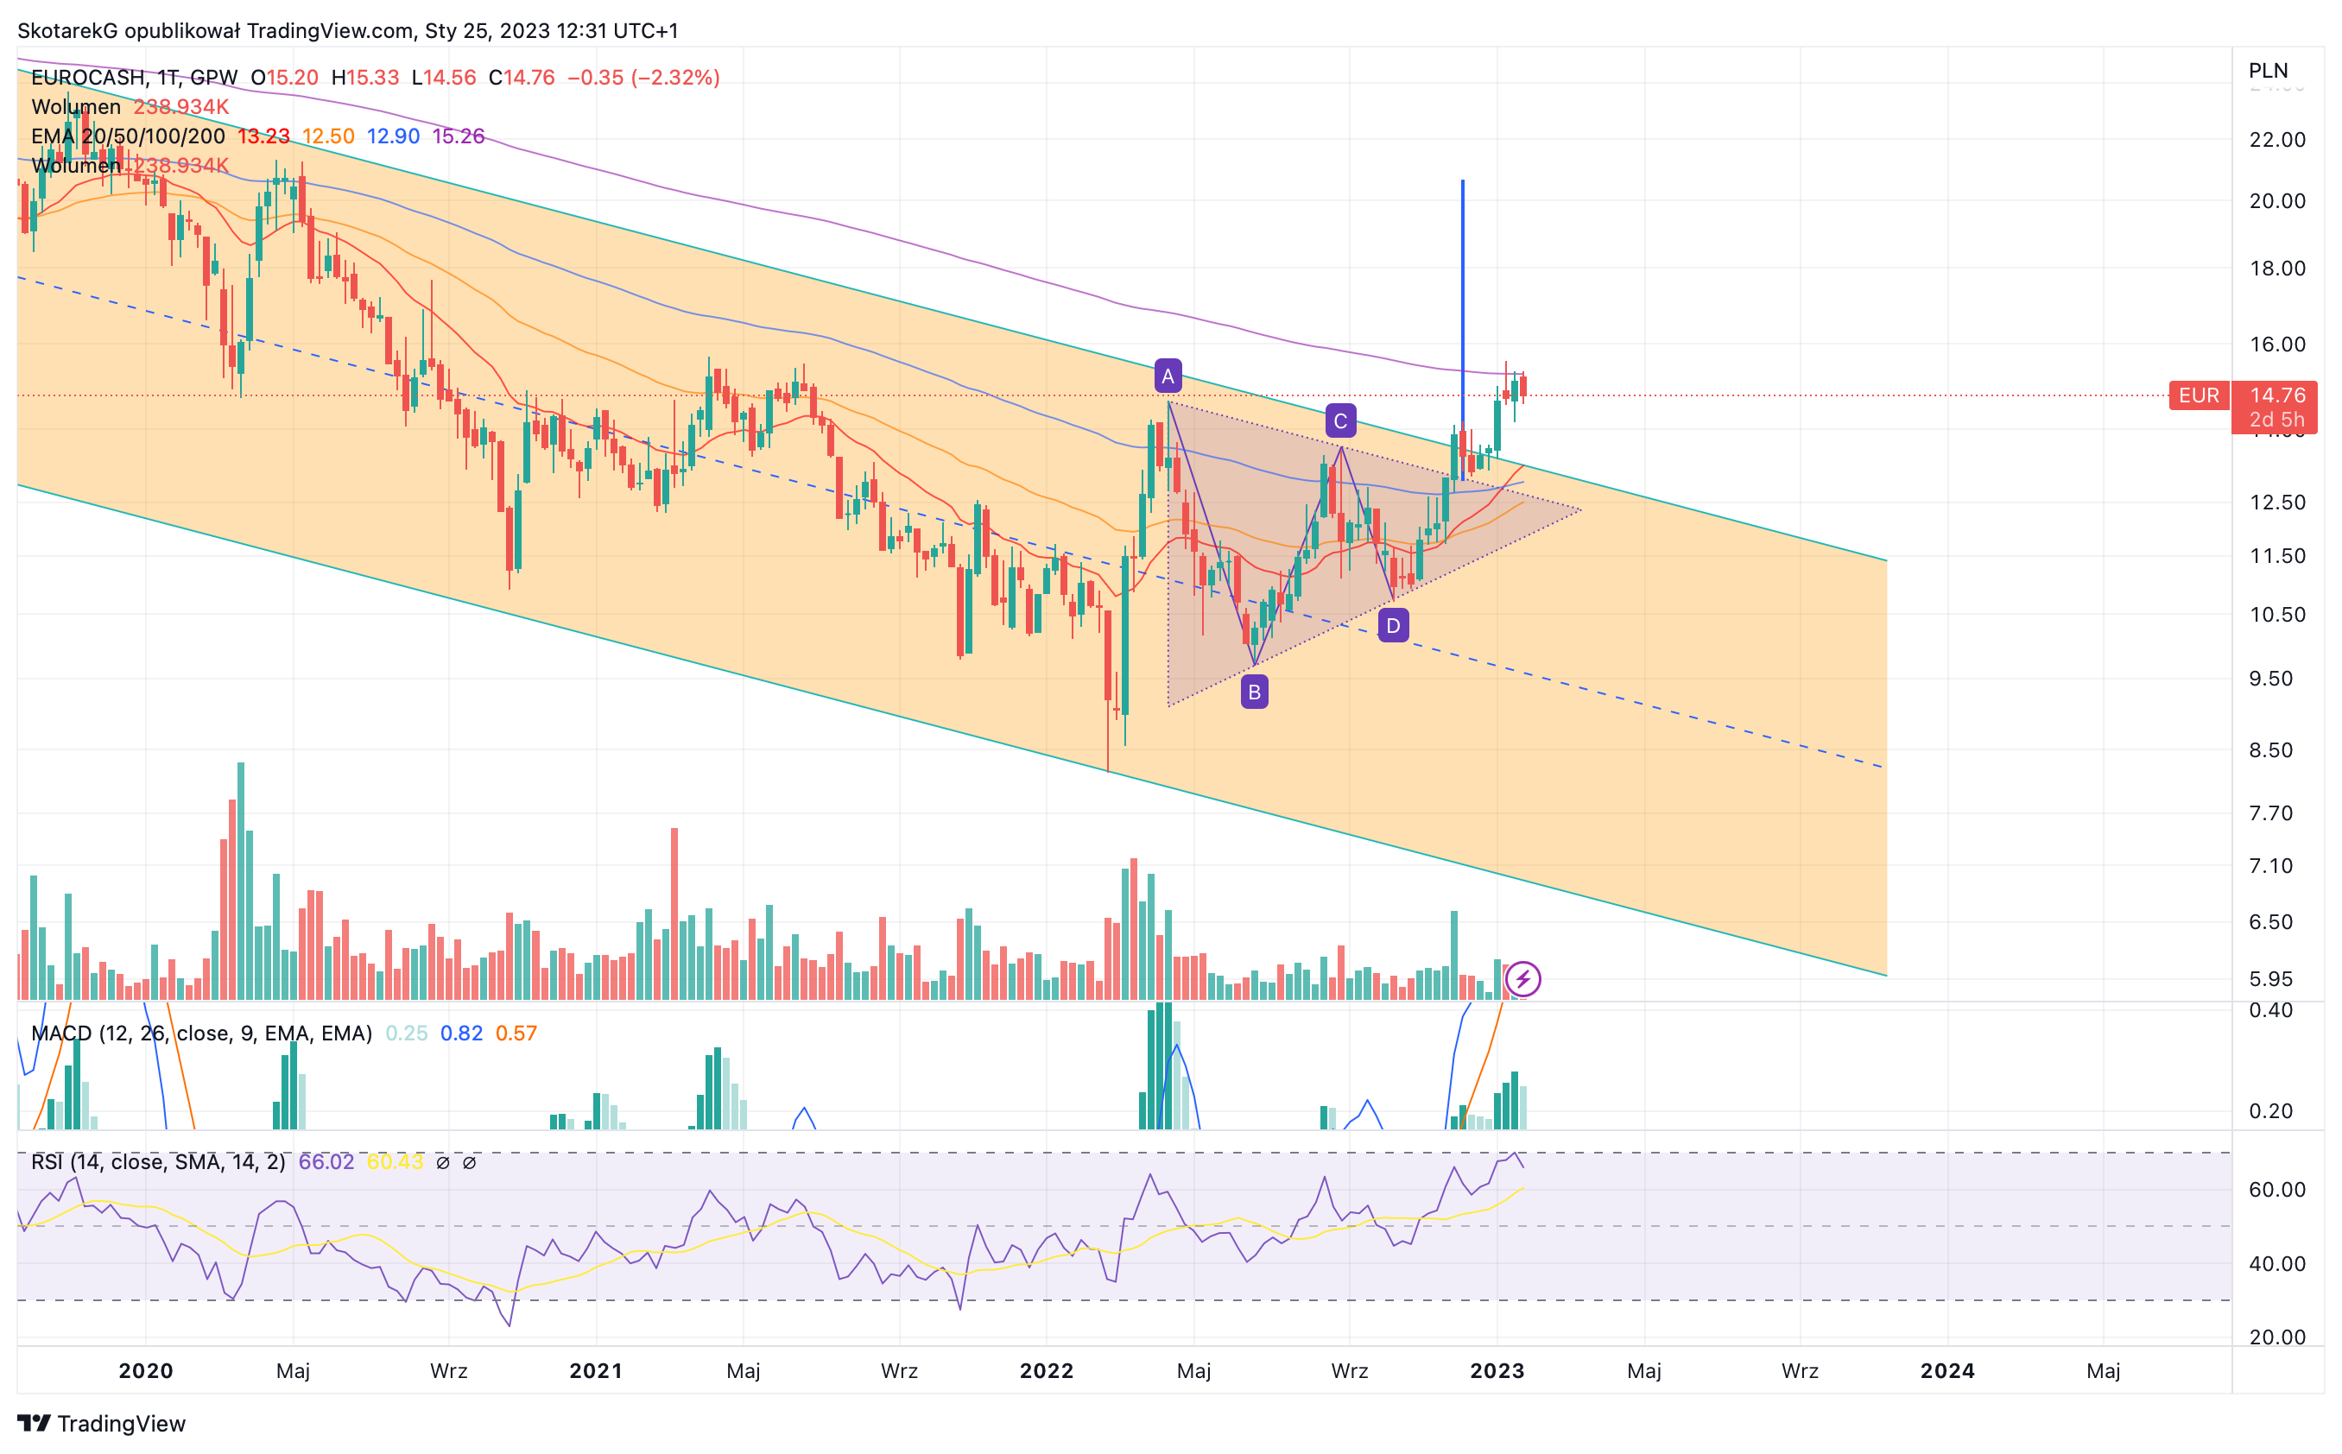
Task: Click the 22.00 price axis label
Action: pyautogui.click(x=2276, y=139)
